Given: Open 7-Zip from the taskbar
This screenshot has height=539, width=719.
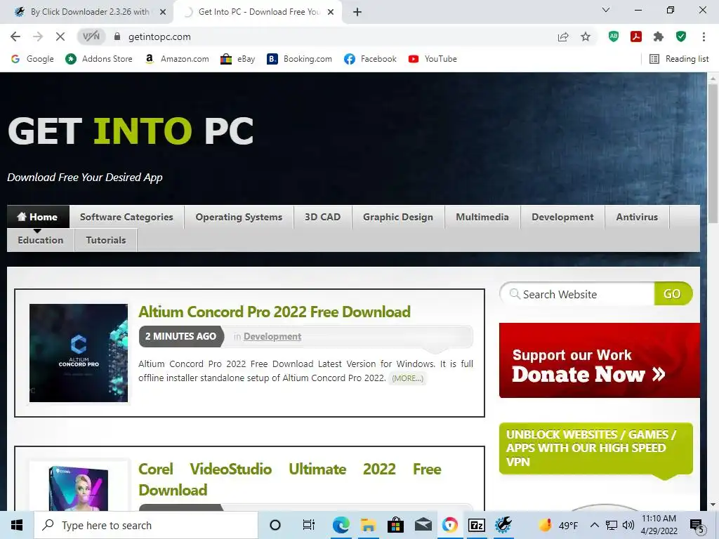Looking at the screenshot, I should pyautogui.click(x=477, y=525).
